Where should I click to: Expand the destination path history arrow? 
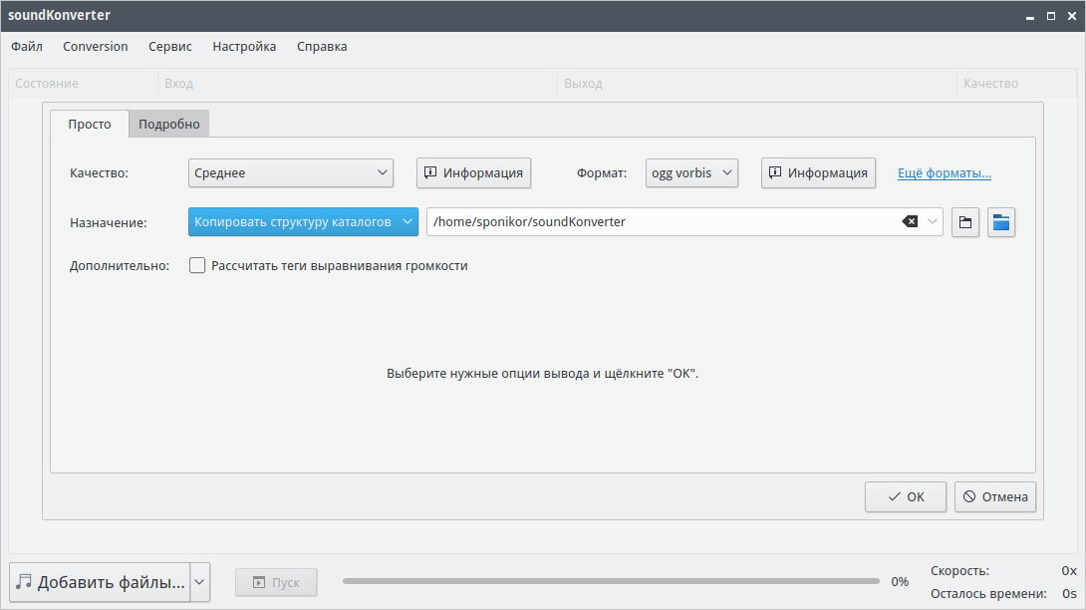coord(933,221)
